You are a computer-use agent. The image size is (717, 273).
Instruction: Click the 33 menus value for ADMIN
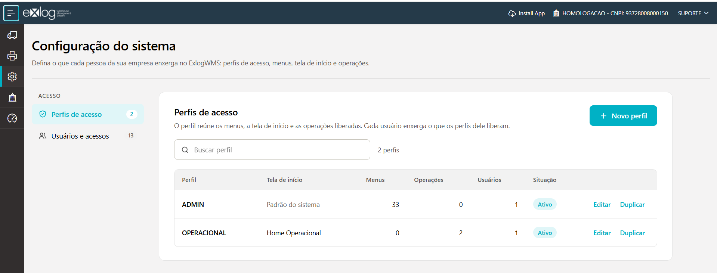pos(396,205)
